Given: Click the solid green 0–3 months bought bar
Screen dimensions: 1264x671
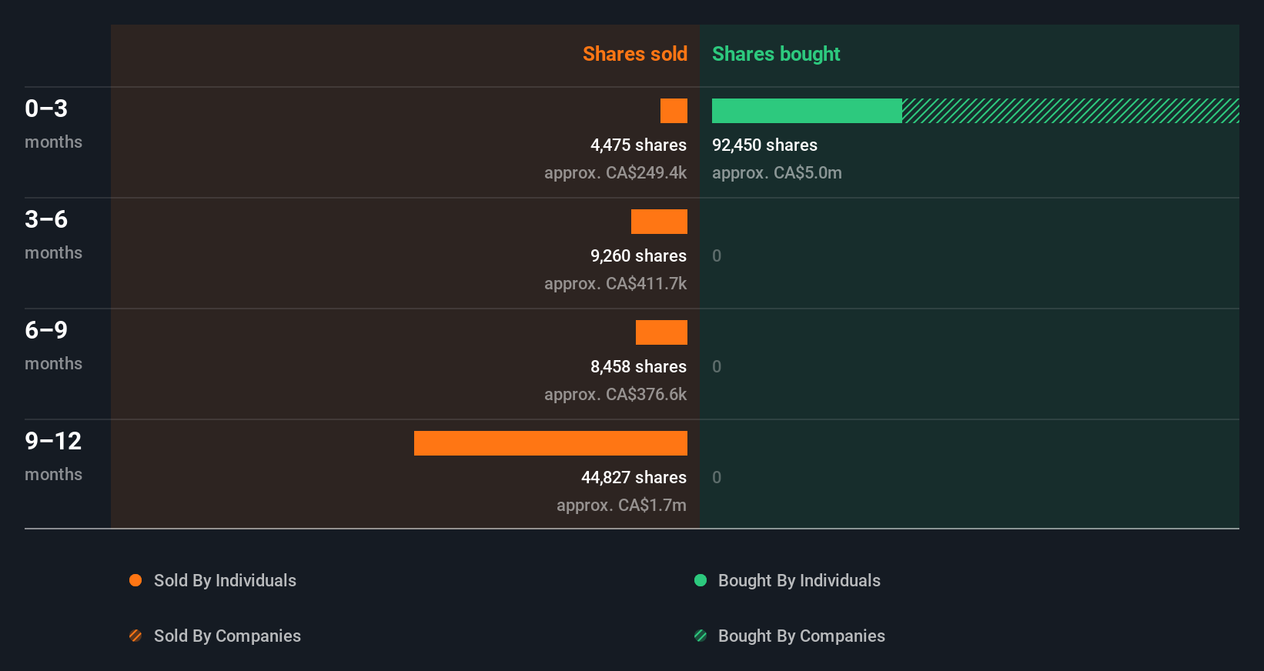Looking at the screenshot, I should (x=807, y=111).
